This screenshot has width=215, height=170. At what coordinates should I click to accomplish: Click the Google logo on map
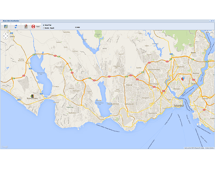point(4,147)
